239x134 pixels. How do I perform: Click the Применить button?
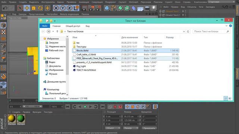pyautogui.click(x=149, y=128)
